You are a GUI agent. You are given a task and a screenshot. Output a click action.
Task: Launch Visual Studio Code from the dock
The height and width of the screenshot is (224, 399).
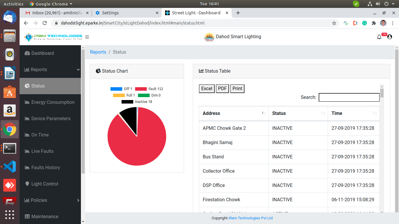[10, 167]
